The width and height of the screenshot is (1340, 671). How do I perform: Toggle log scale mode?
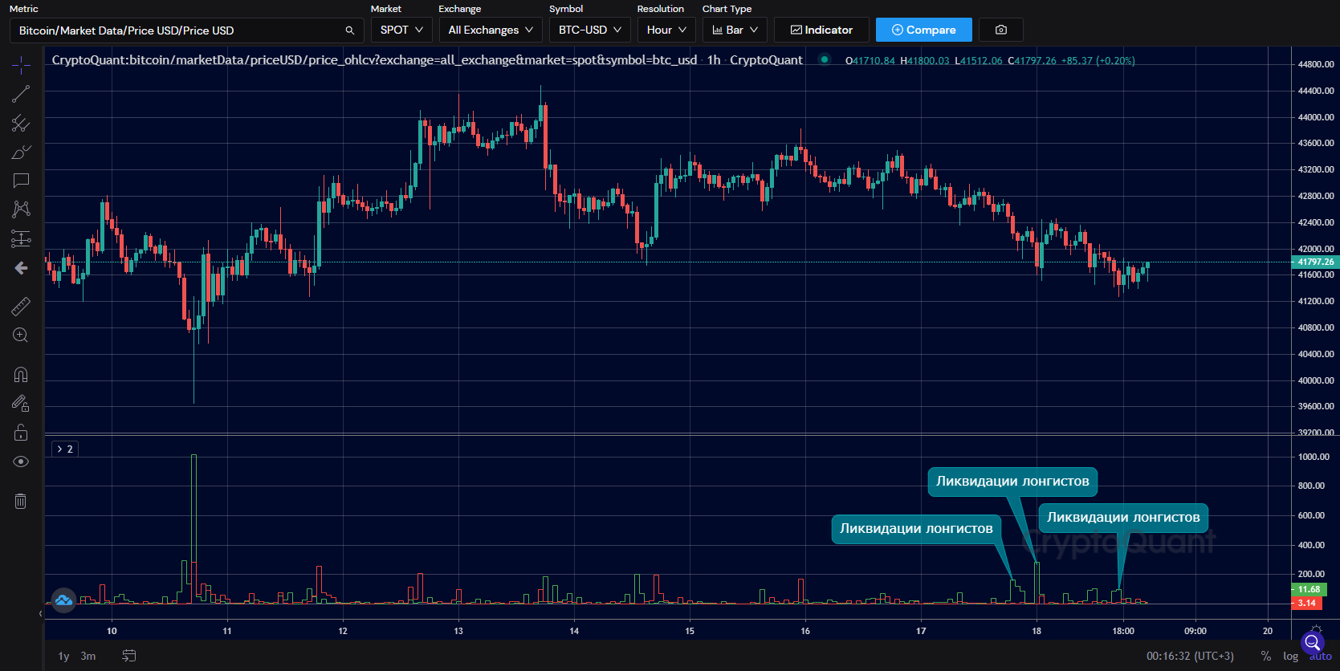1290,656
